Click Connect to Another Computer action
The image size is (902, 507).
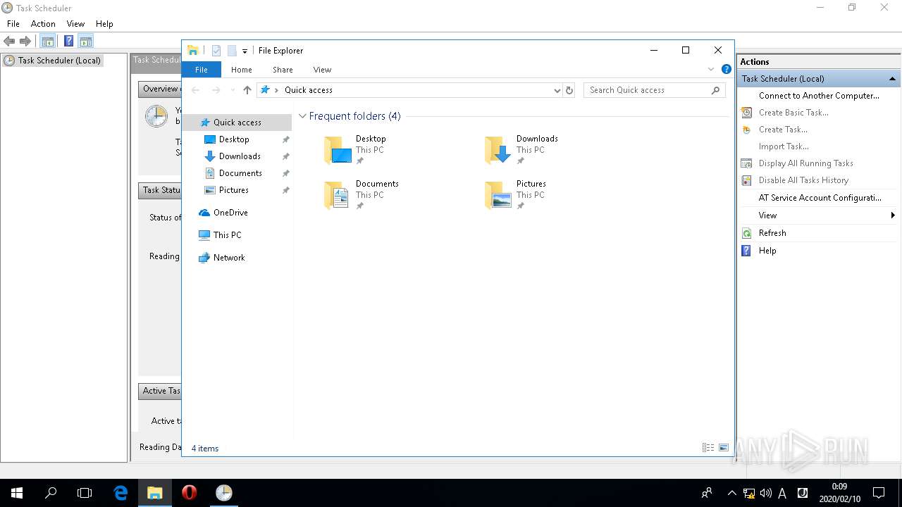click(x=819, y=96)
